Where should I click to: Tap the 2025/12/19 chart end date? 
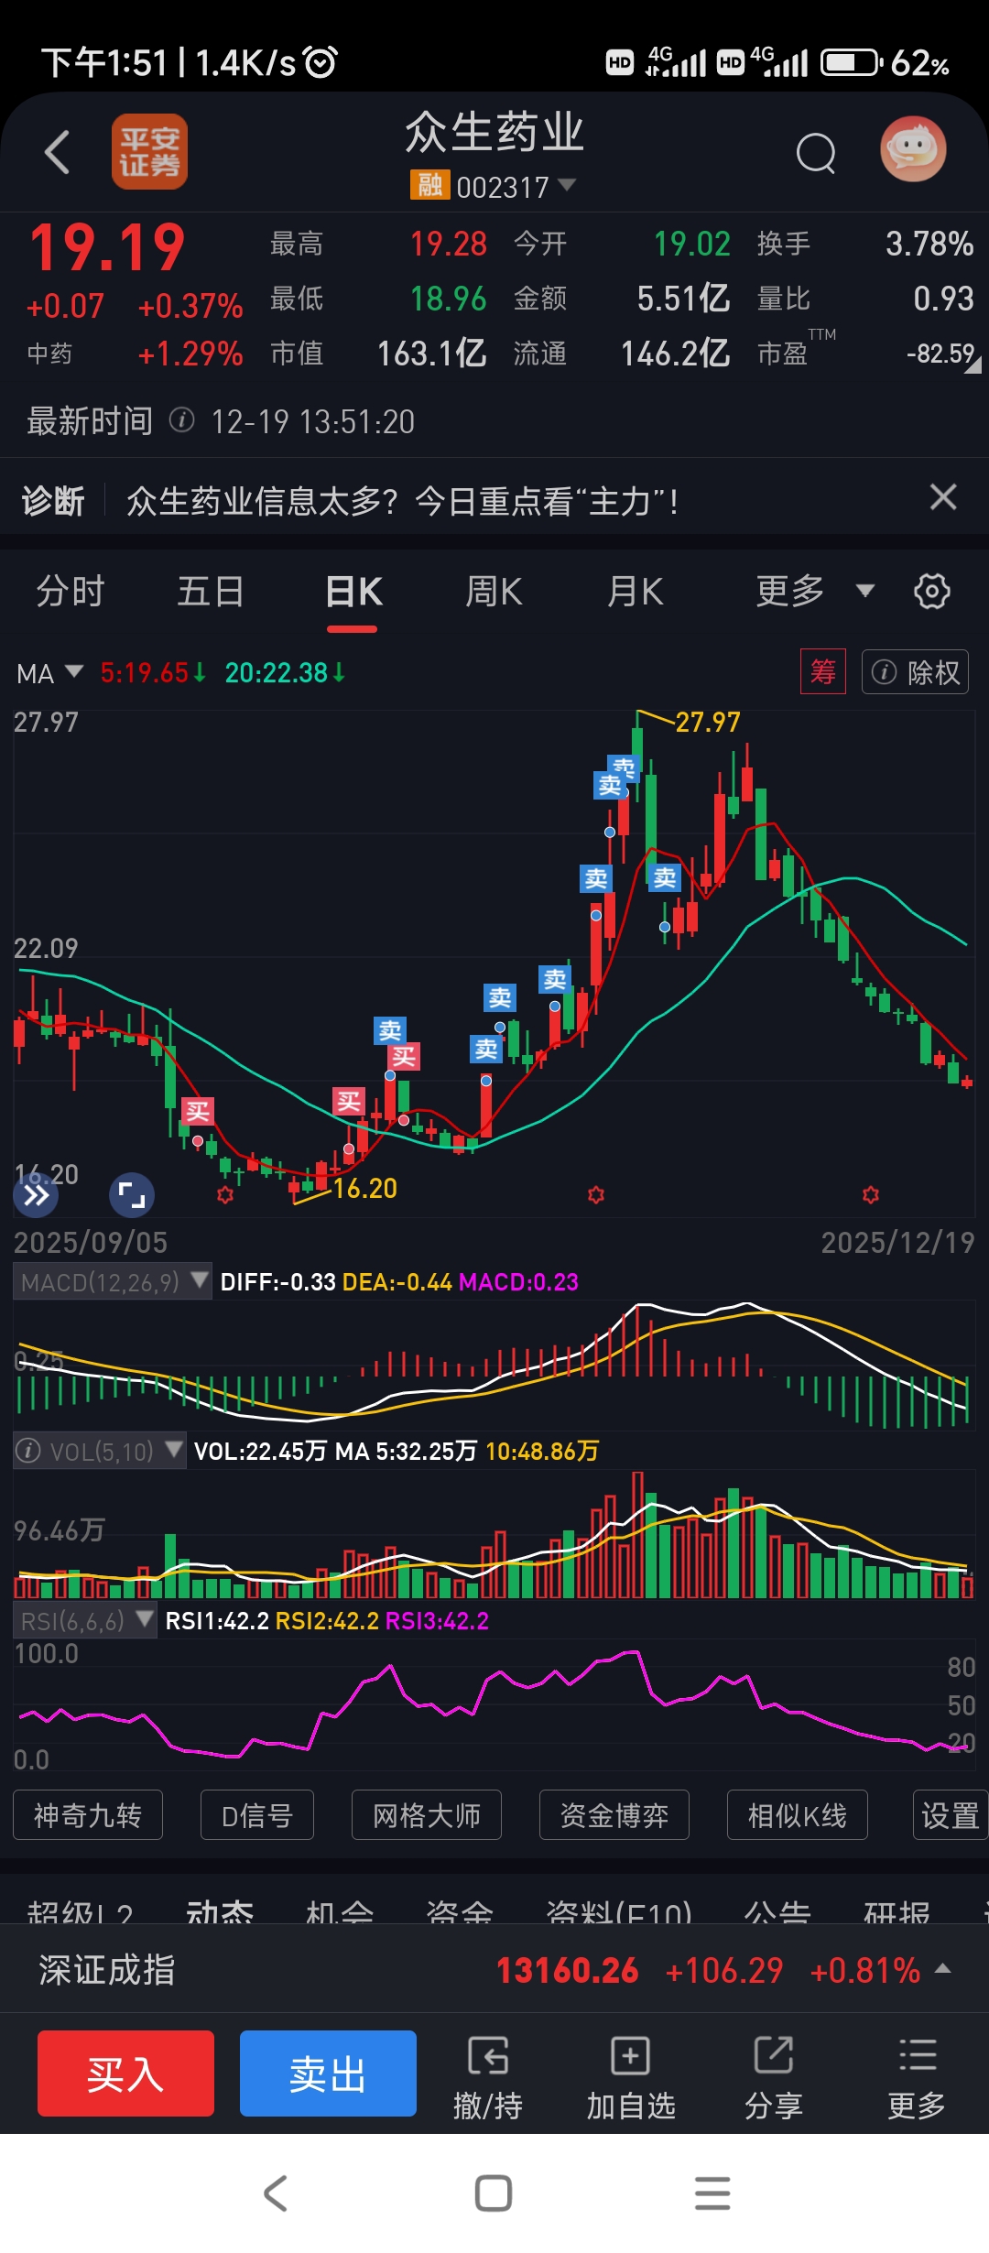897,1242
